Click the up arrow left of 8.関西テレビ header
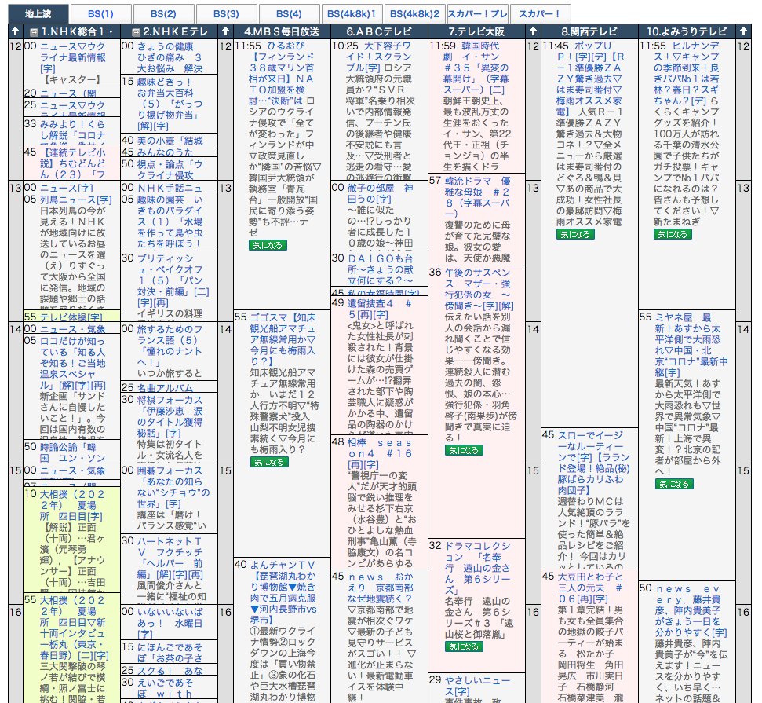Image resolution: width=762 pixels, height=703 pixels. click(533, 31)
